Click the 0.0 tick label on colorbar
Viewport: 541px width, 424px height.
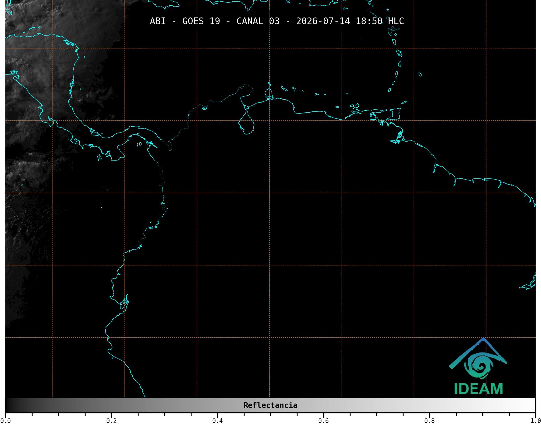coord(6,421)
